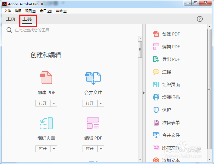This screenshot has height=164, width=214.
Task: Click the 注释 label in sidebar
Action: pyautogui.click(x=166, y=72)
